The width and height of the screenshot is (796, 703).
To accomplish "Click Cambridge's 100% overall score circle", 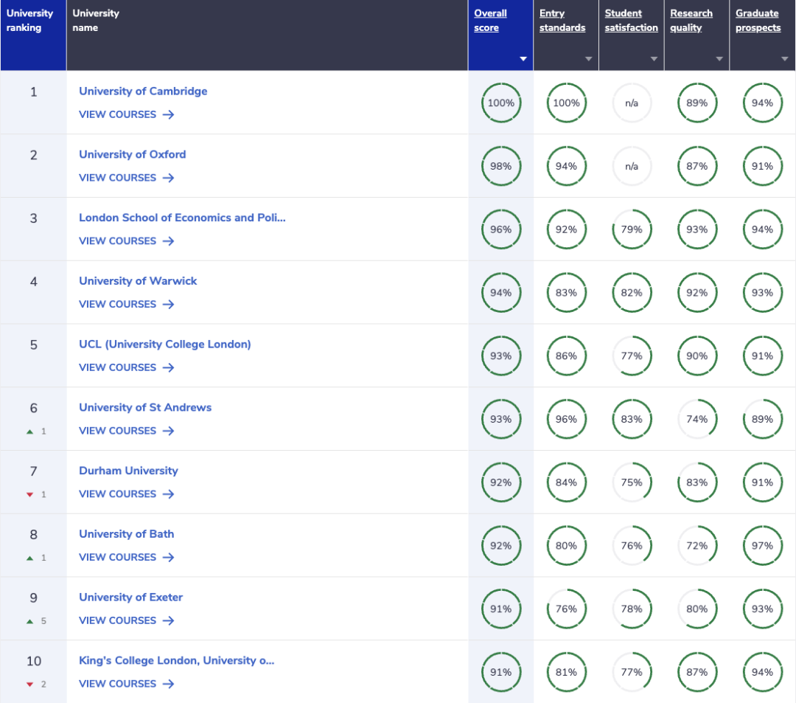I will click(x=500, y=103).
